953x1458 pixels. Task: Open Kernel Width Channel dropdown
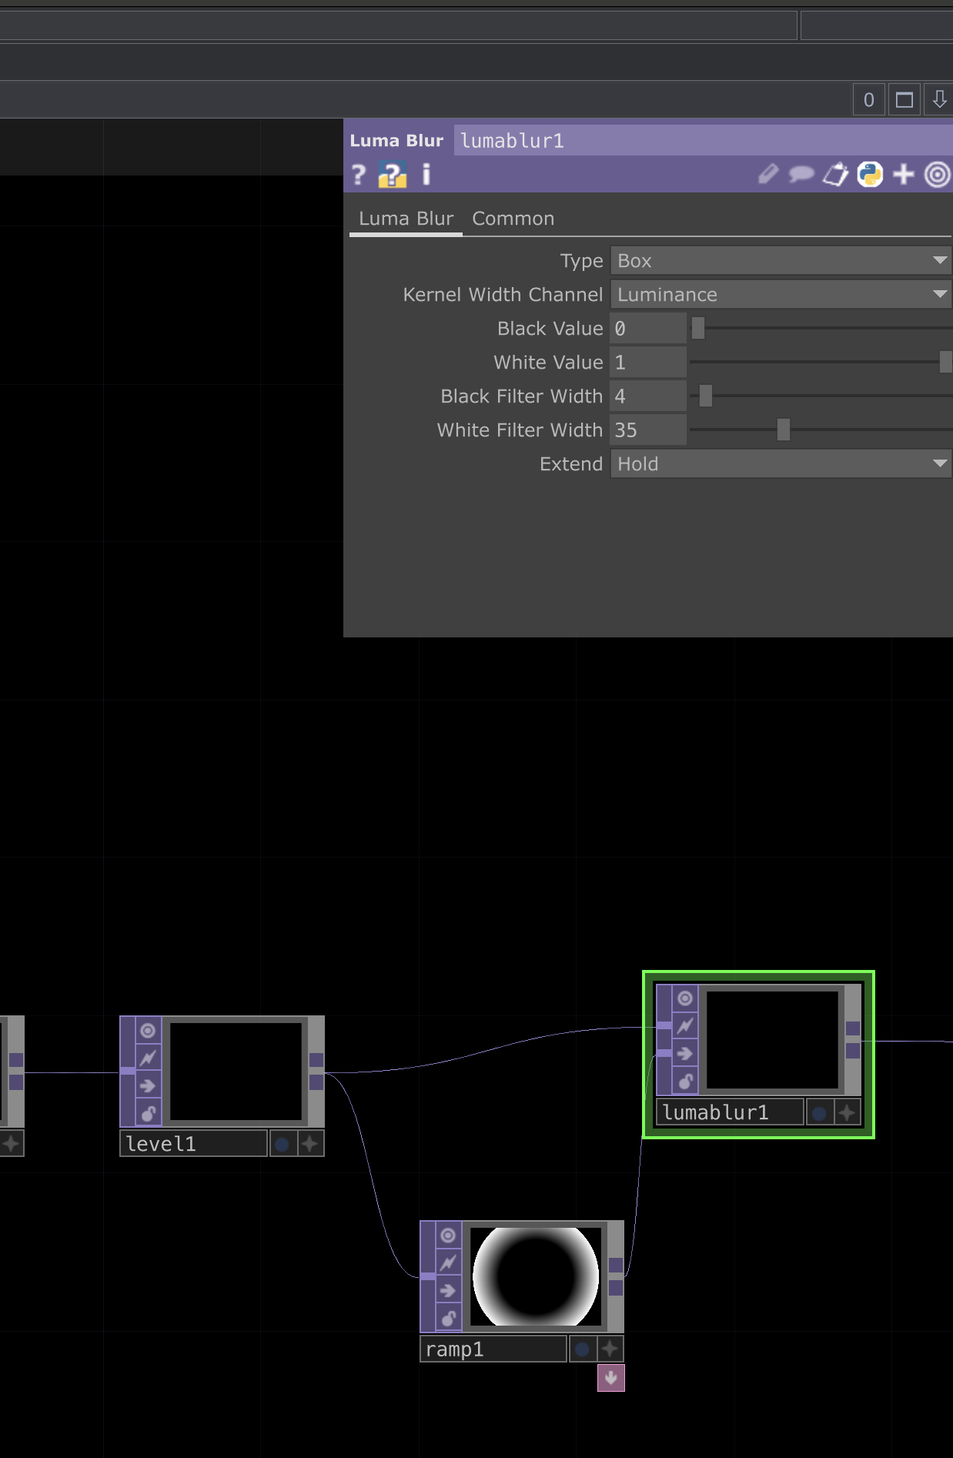pyautogui.click(x=780, y=295)
